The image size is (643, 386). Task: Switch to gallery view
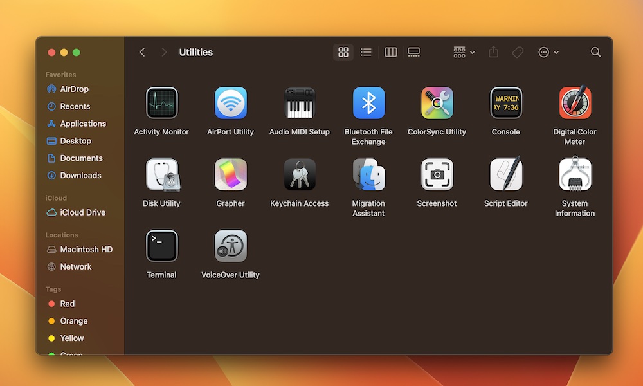click(413, 52)
